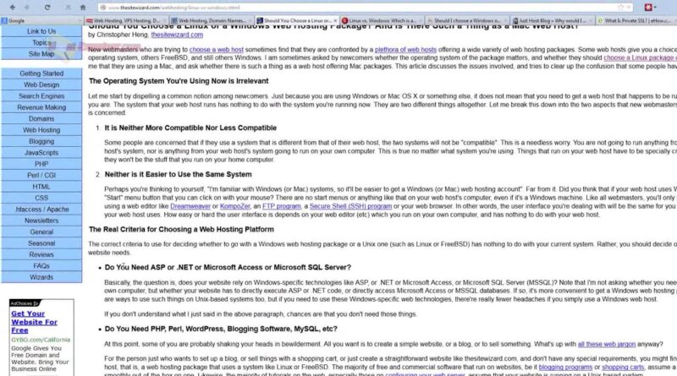Switch to the Google tab
Image resolution: width=677 pixels, height=376 pixels.
(41, 20)
